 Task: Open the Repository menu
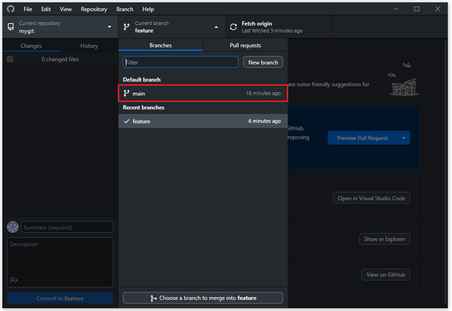[94, 9]
